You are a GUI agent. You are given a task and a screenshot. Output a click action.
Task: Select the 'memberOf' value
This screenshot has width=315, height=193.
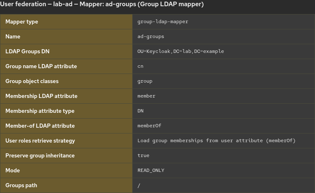149,126
